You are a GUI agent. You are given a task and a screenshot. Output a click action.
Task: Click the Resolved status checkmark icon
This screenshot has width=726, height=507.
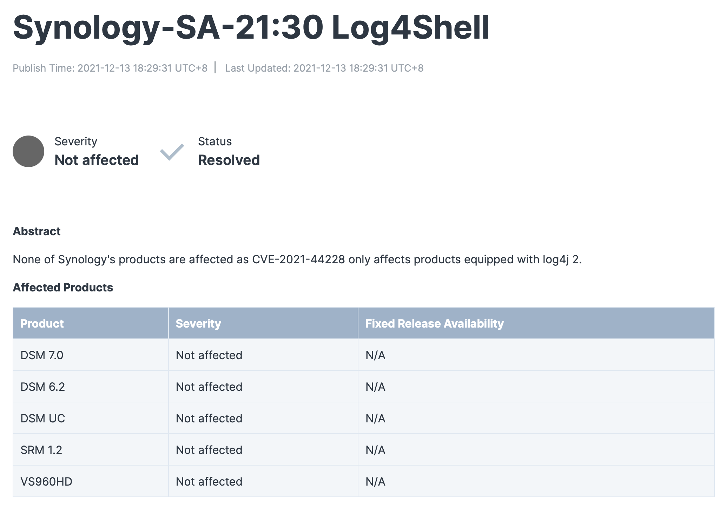coord(172,152)
